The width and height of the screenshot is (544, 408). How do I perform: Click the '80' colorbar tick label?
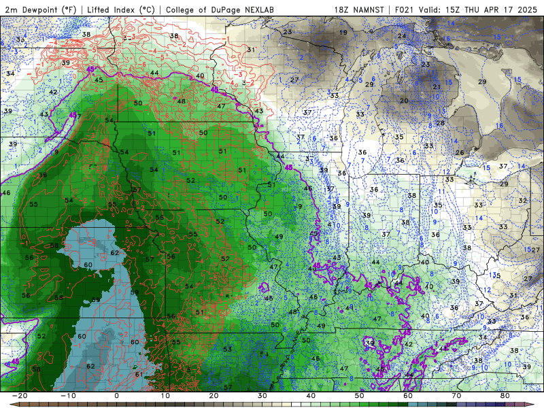pyautogui.click(x=505, y=396)
